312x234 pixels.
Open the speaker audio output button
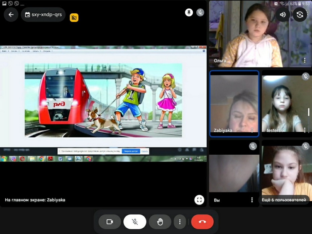click(x=283, y=14)
